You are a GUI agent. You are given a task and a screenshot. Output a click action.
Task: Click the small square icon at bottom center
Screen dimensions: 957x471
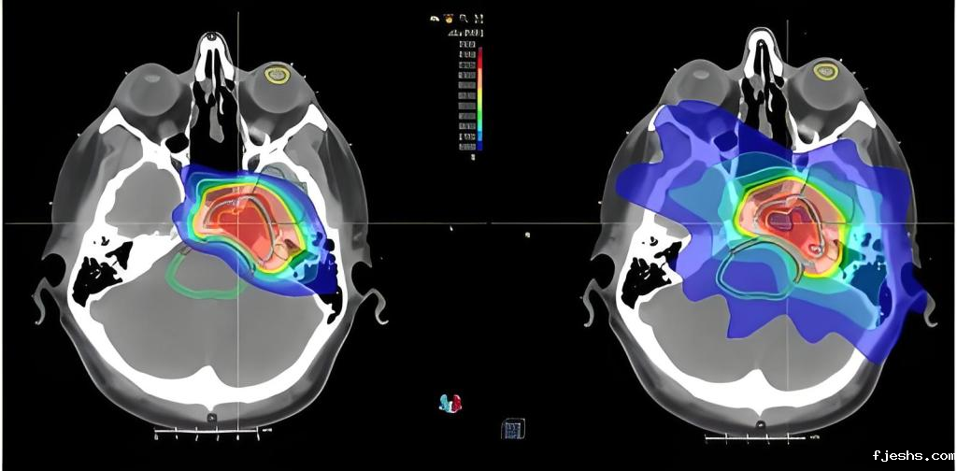point(512,428)
